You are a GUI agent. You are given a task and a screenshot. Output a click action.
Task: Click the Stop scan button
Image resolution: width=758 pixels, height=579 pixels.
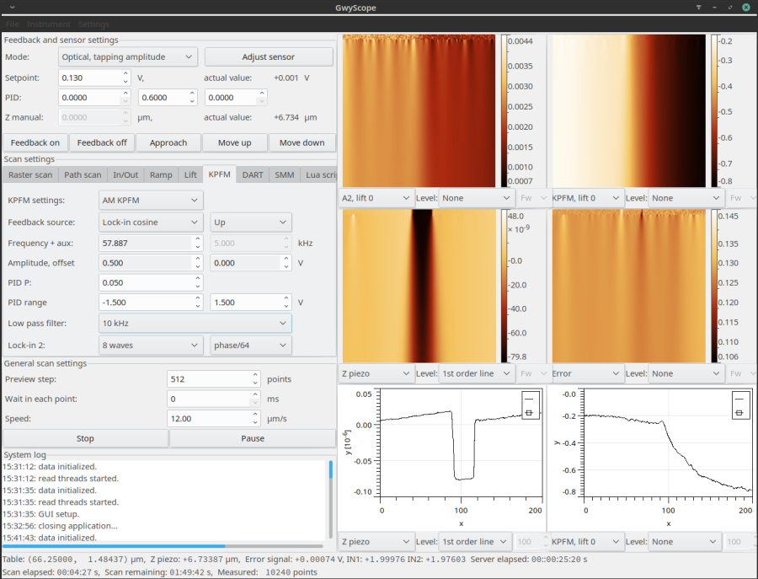point(85,438)
